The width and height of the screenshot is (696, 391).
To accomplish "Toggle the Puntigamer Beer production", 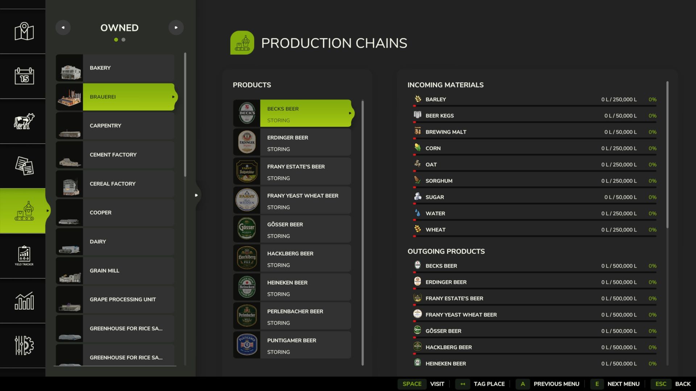I will coord(292,345).
